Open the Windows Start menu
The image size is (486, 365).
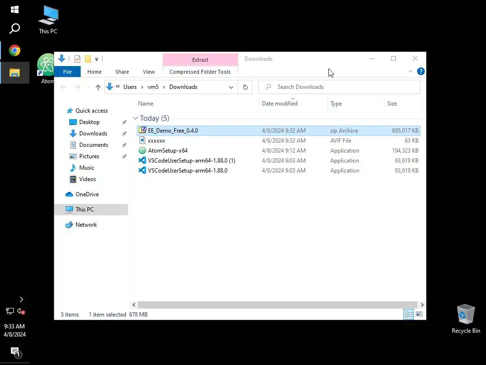(15, 10)
